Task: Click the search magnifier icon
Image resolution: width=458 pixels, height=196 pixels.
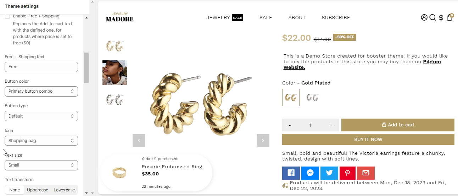Action: coord(432,17)
